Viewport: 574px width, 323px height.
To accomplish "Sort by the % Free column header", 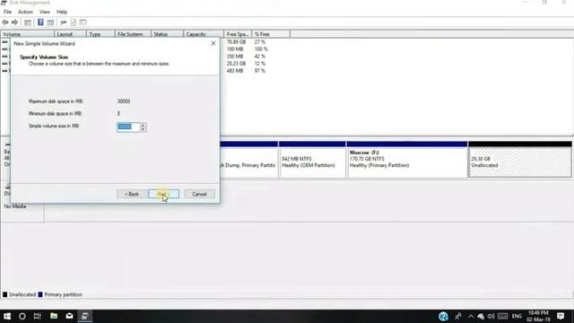I will [x=271, y=34].
